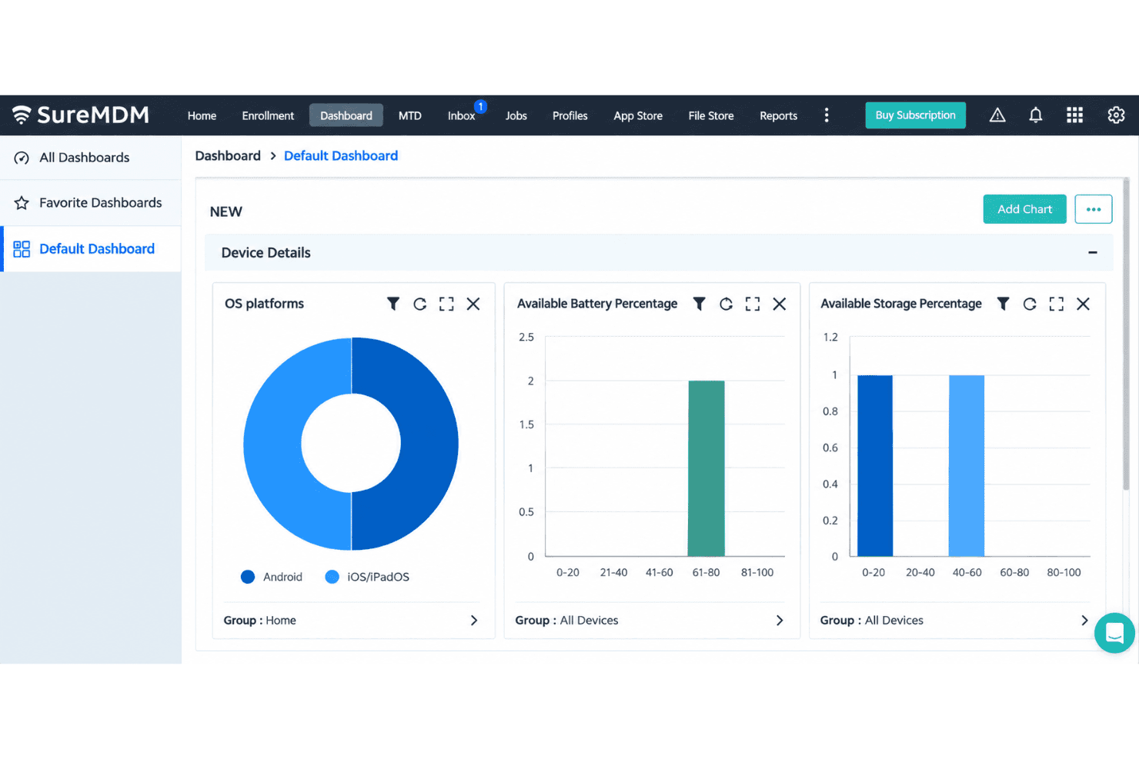Open the apps grid launcher
This screenshot has height=759, width=1139.
point(1075,115)
